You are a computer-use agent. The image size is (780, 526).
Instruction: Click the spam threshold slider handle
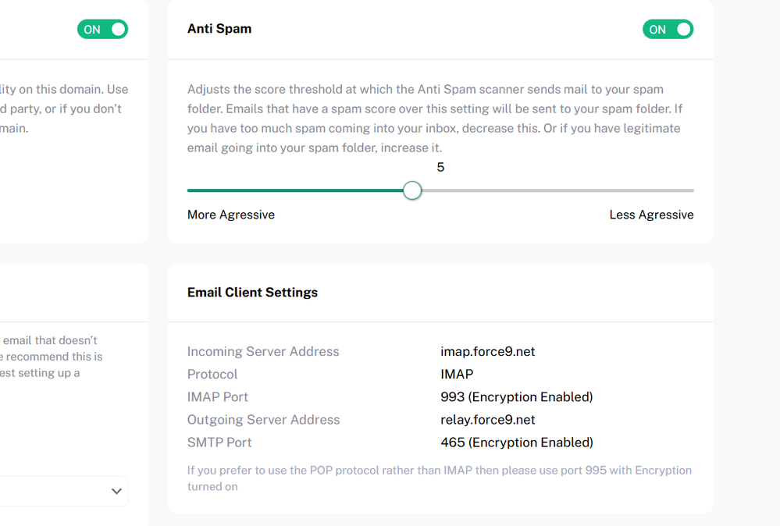coord(412,190)
